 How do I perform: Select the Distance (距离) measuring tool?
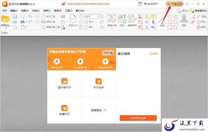pyautogui.click(x=201, y=17)
